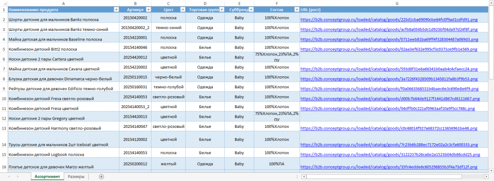This screenshot has height=181, width=494.
Task: Select row 14 header
Action: pos(3,139)
